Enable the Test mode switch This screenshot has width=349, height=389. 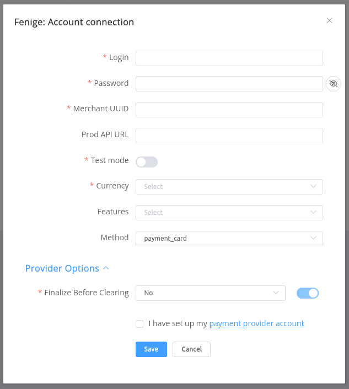click(147, 162)
